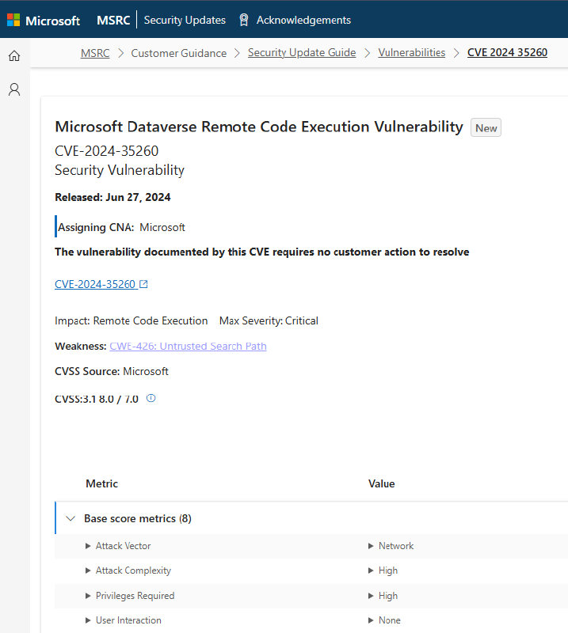Go to Vulnerabilities breadcrumb link
Image resolution: width=568 pixels, height=633 pixels.
tap(411, 53)
